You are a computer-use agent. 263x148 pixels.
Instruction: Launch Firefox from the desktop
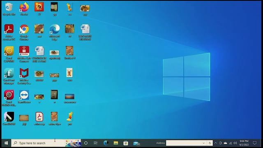pyautogui.click(x=24, y=9)
